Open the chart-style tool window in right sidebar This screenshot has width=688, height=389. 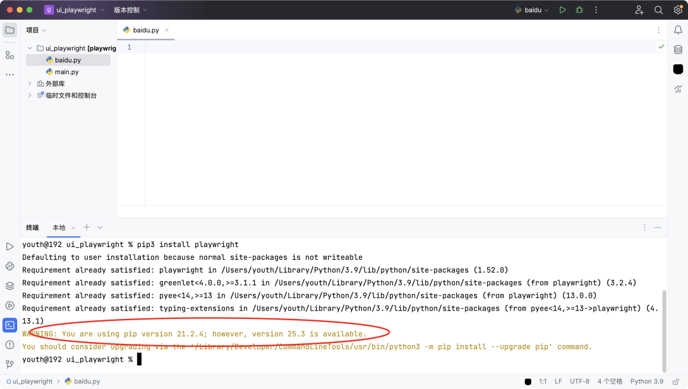[x=678, y=89]
